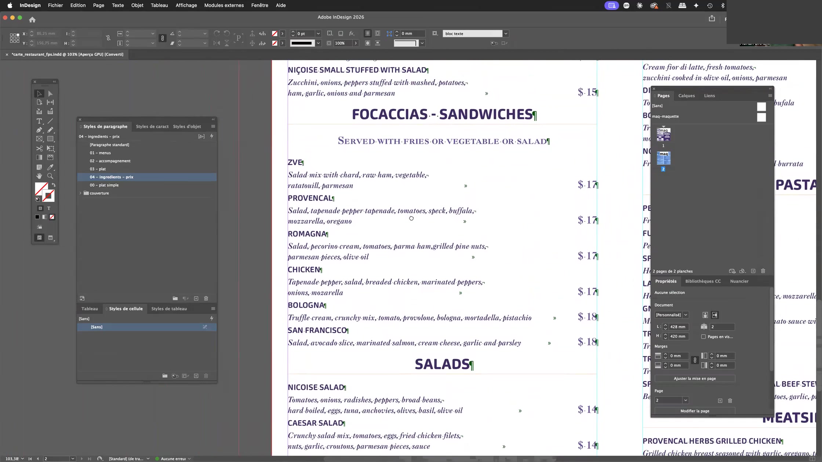This screenshot has height=462, width=822.
Task: Select style 00 – plat simple
Action: (x=147, y=185)
